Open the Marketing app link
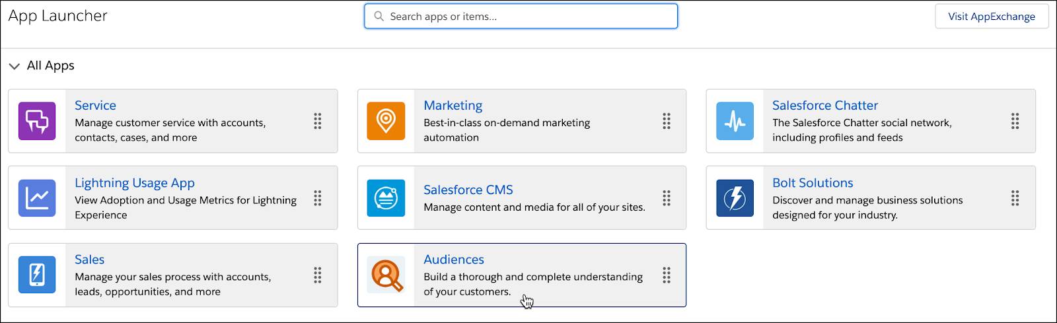Viewport: 1057px width, 323px height. 453,106
